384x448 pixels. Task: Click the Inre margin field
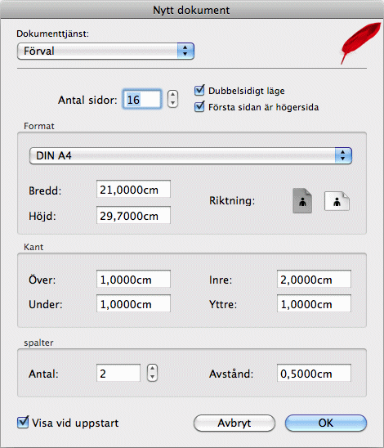tap(314, 279)
